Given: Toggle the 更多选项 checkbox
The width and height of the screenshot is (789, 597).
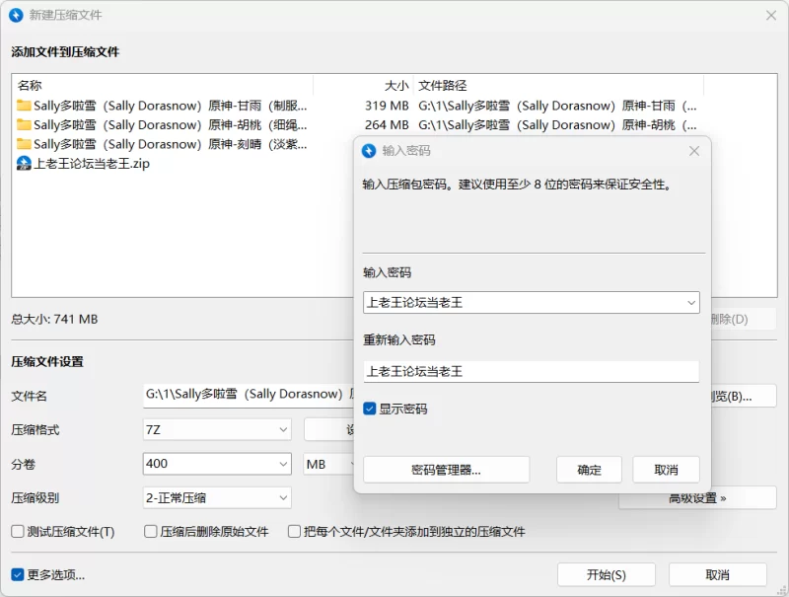Looking at the screenshot, I should pos(18,575).
